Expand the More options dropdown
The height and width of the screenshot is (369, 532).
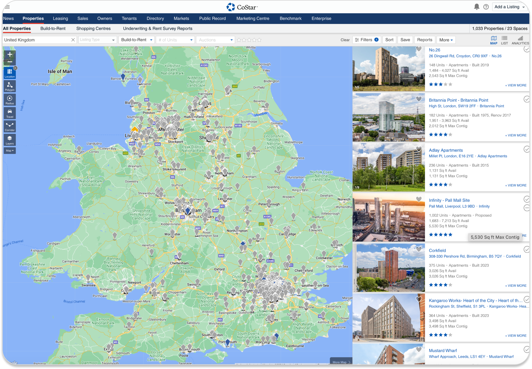[x=446, y=40]
